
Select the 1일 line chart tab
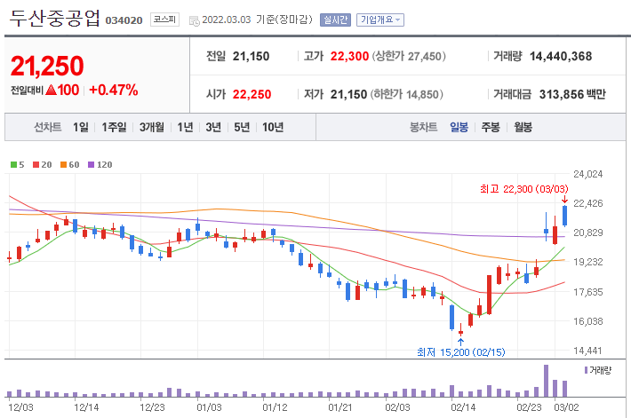pyautogui.click(x=81, y=128)
